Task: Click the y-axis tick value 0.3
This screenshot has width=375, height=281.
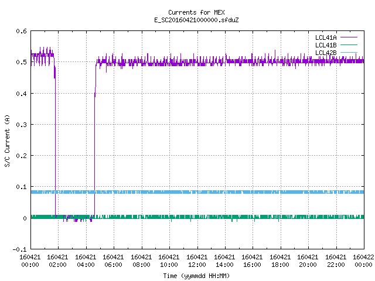Action: pos(21,125)
